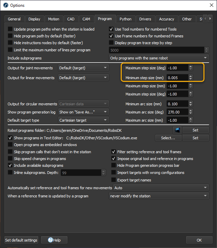The image size is (217, 248).
Task: Expand the Output for joint movements dropdown
Action: tap(83, 68)
